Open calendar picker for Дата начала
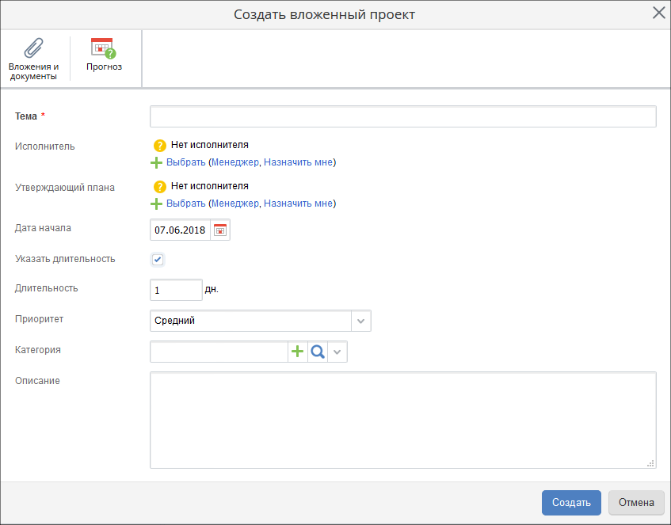 (x=220, y=230)
